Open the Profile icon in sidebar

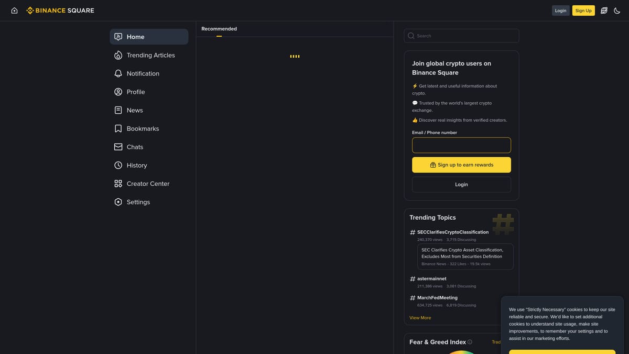pyautogui.click(x=118, y=92)
